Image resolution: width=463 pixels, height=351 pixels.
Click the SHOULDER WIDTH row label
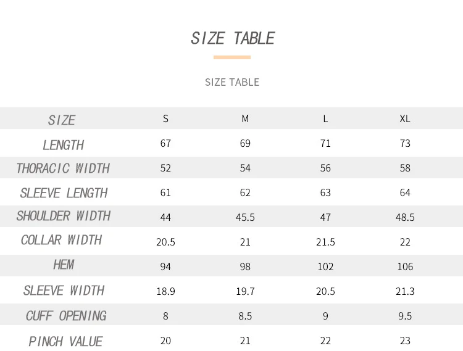point(64,216)
